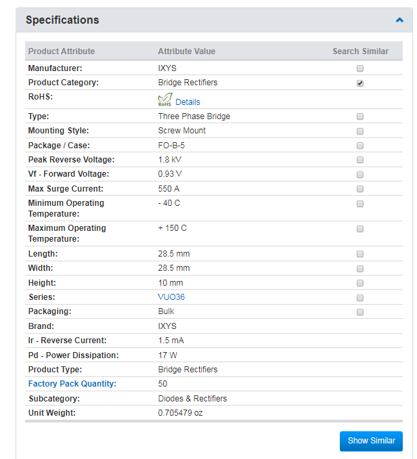Check the Peak Reverse Voltage checkbox
Screen dimensions: 417x459
(x=360, y=160)
